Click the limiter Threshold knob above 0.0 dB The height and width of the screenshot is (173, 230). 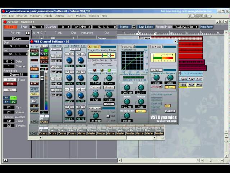[x=156, y=77]
